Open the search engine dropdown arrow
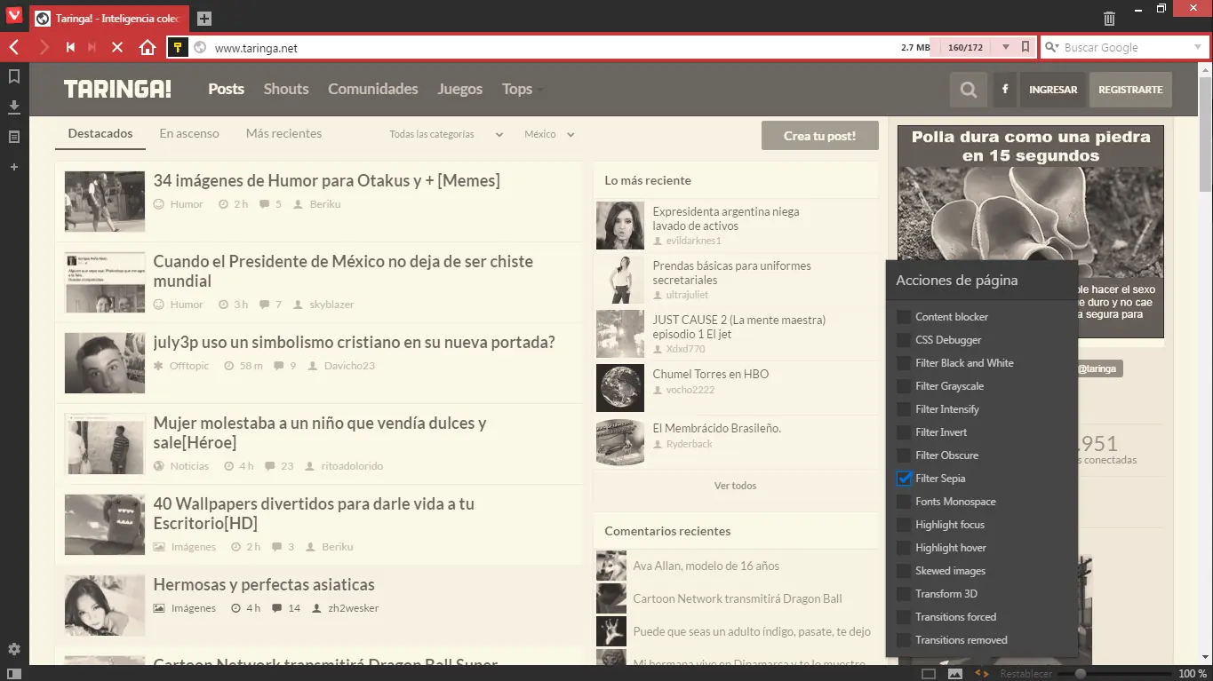The height and width of the screenshot is (681, 1213). [1197, 48]
